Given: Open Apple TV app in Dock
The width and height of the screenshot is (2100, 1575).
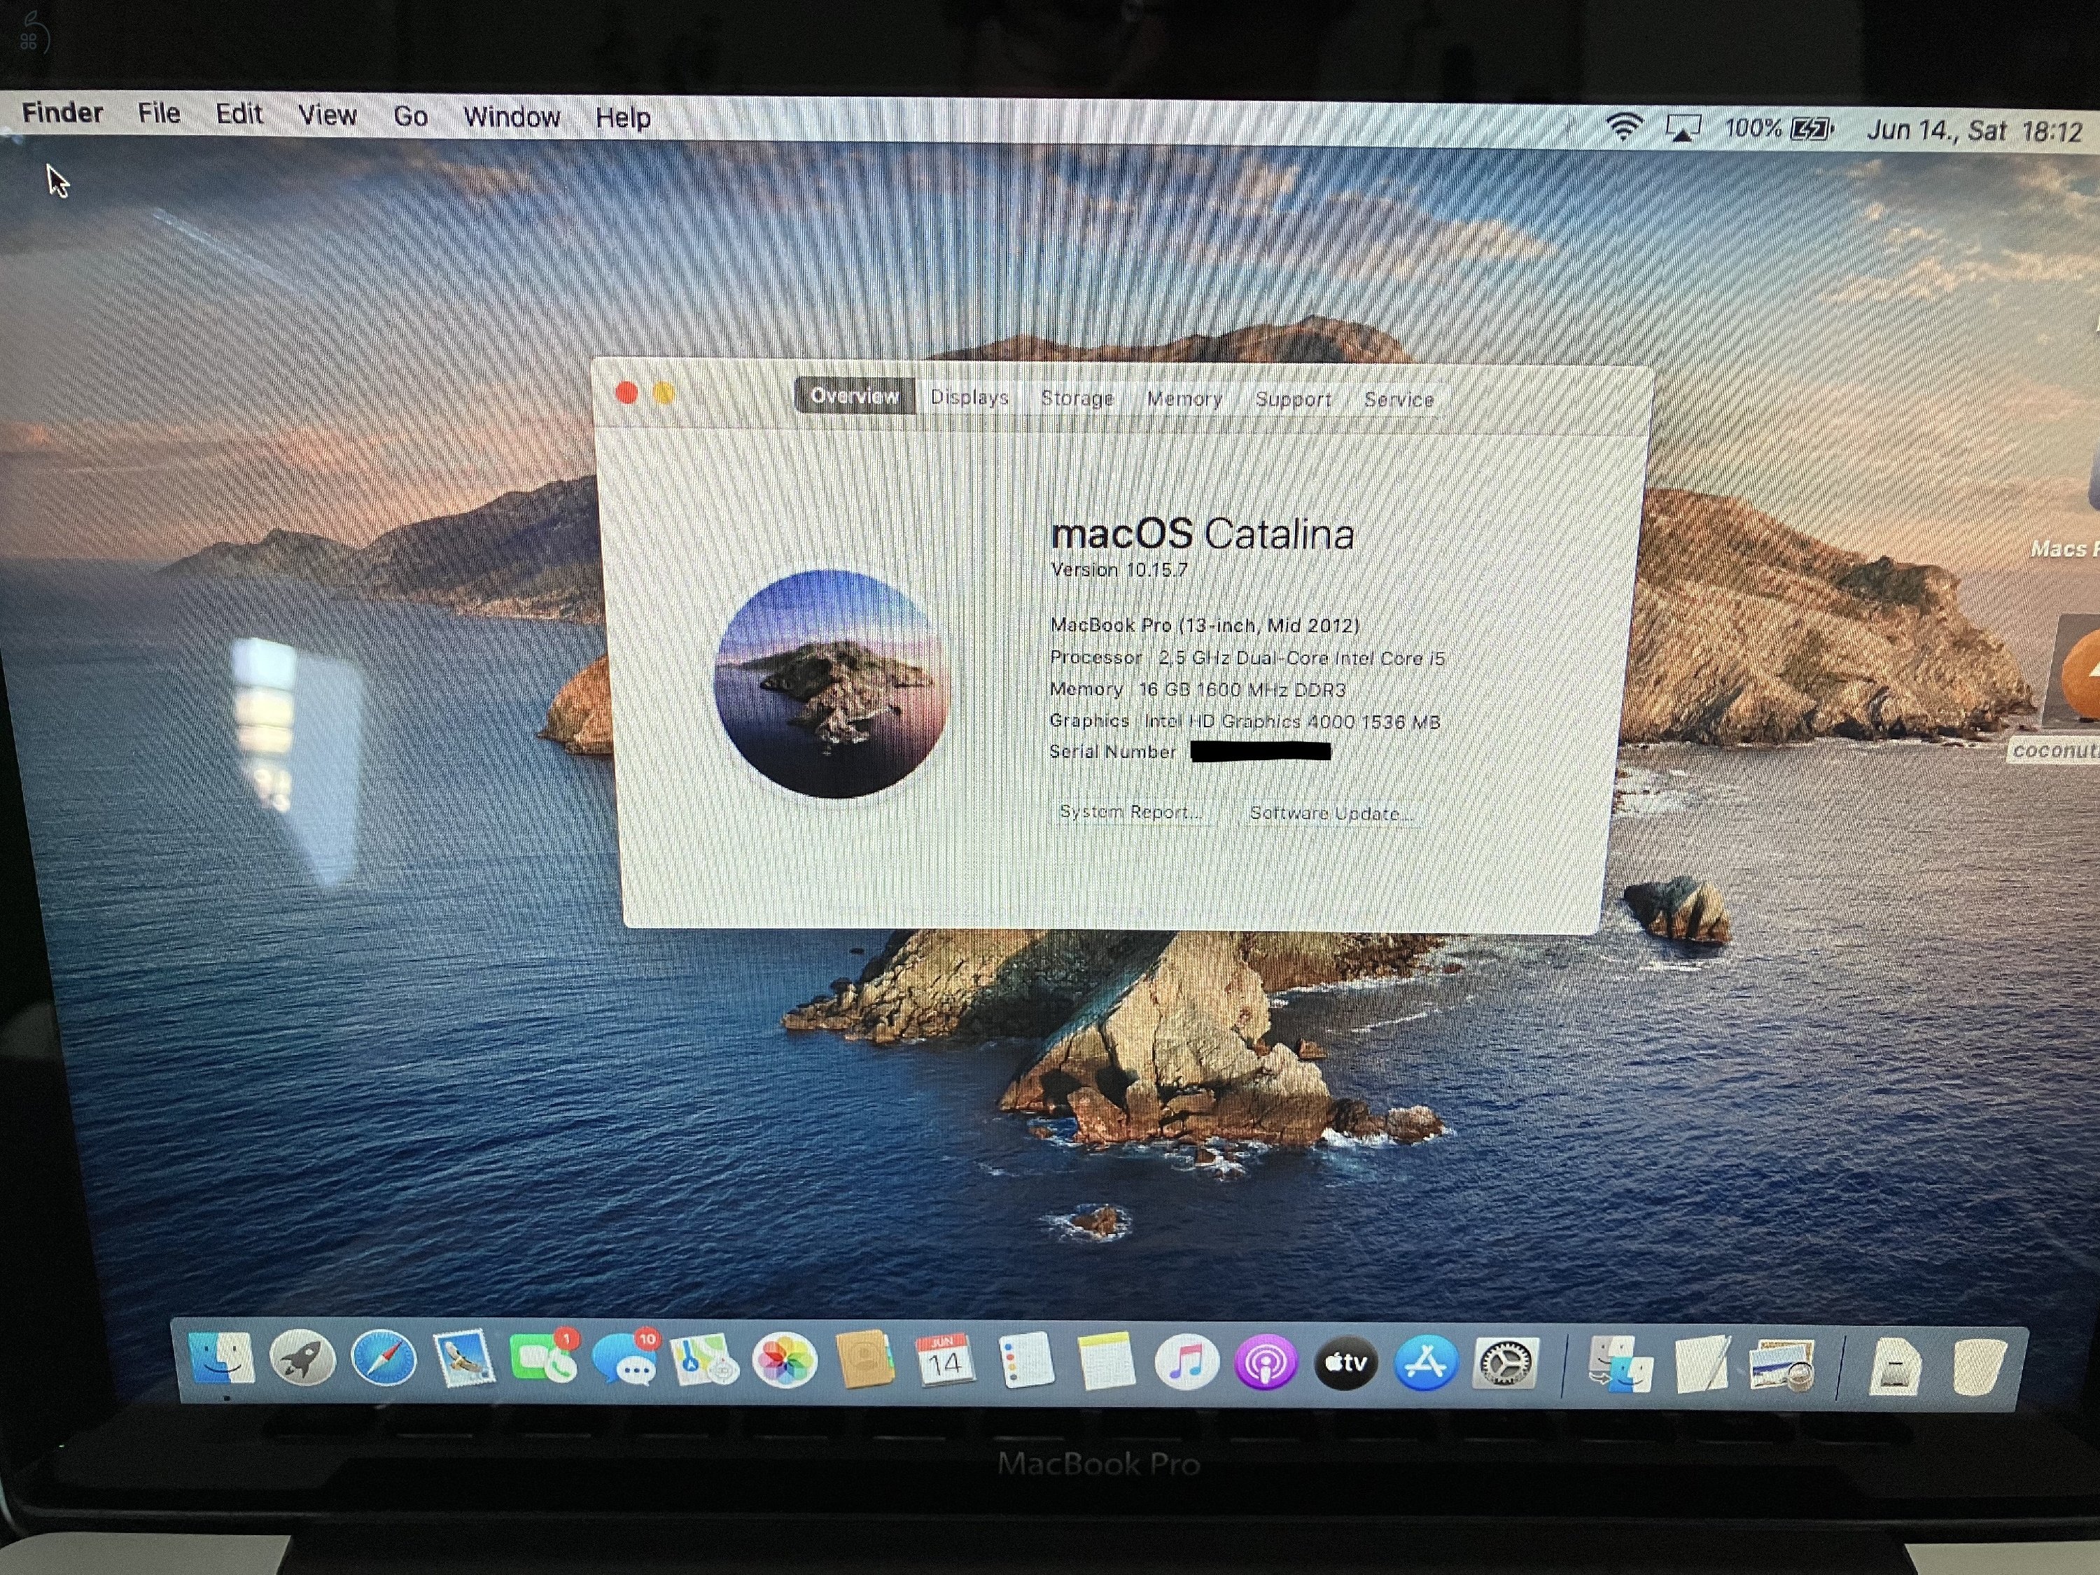Looking at the screenshot, I should click(x=1346, y=1364).
